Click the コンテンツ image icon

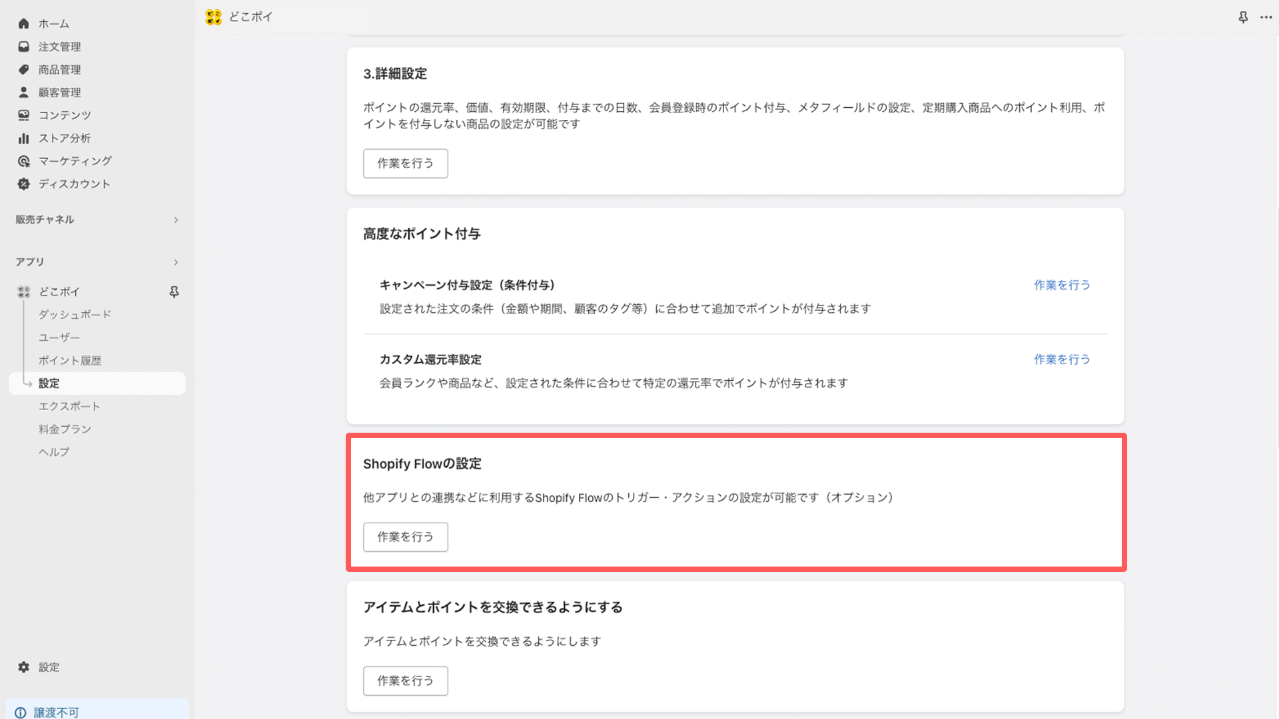[x=24, y=115]
